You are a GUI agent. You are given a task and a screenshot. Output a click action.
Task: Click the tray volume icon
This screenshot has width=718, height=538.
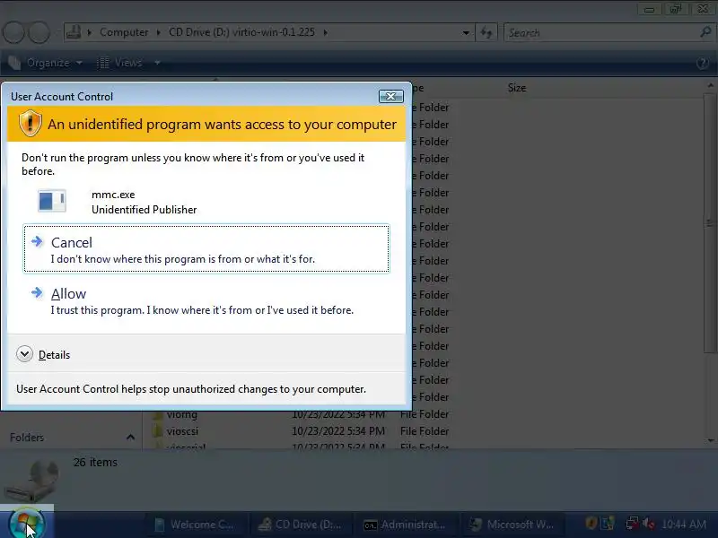pos(648,524)
